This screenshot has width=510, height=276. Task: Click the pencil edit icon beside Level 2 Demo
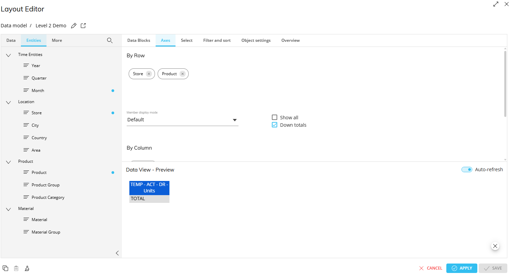tap(74, 26)
